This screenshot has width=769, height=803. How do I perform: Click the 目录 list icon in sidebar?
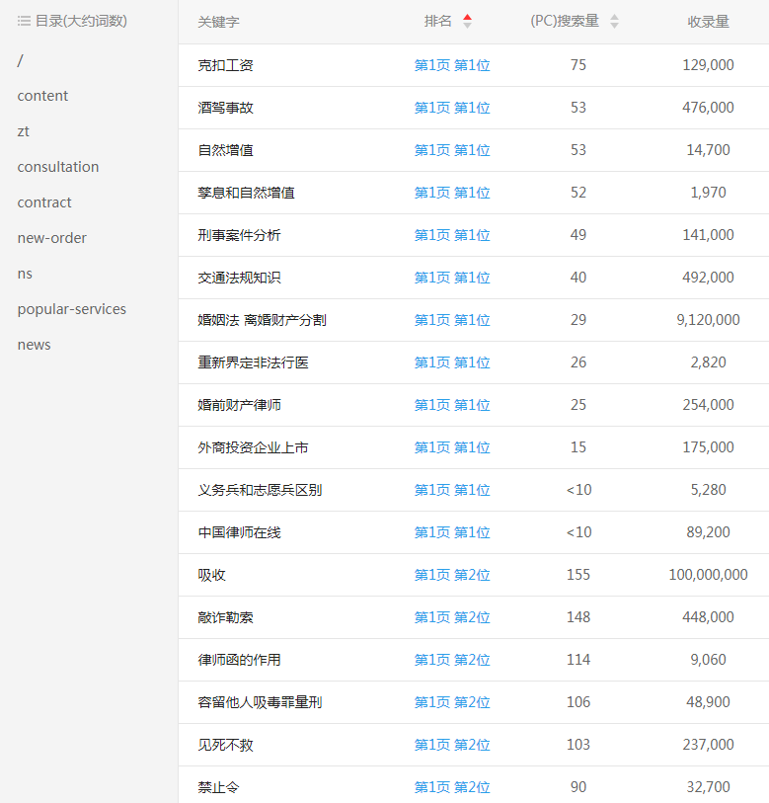click(x=24, y=21)
